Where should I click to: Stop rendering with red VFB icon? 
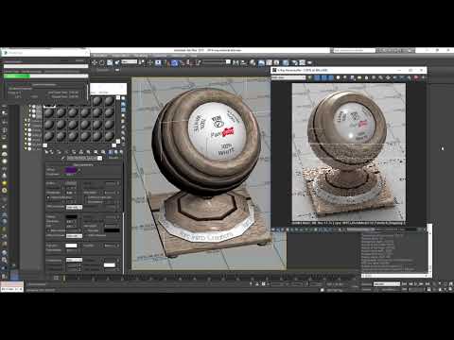[415, 77]
